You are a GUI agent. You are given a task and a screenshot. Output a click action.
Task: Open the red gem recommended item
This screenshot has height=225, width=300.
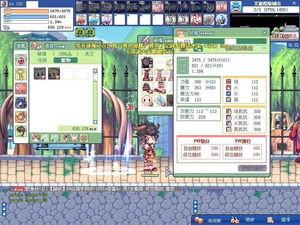pyautogui.click(x=21, y=60)
